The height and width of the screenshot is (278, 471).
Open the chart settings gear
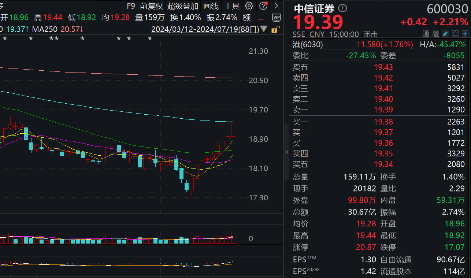(249, 6)
